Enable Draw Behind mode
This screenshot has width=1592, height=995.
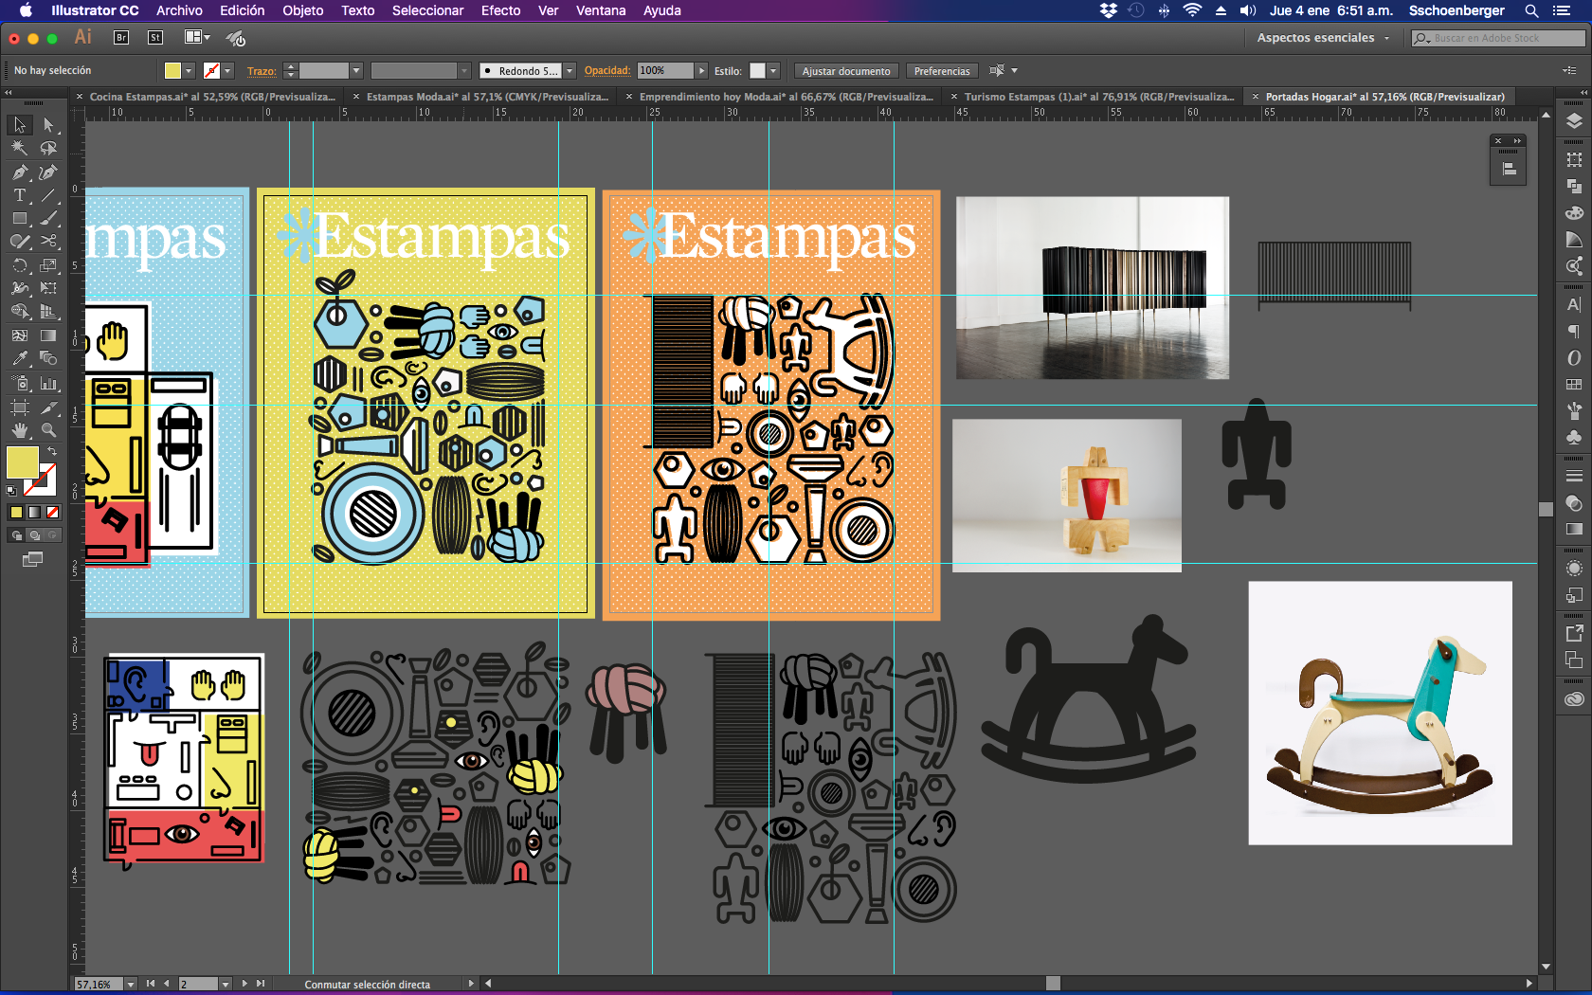[34, 535]
